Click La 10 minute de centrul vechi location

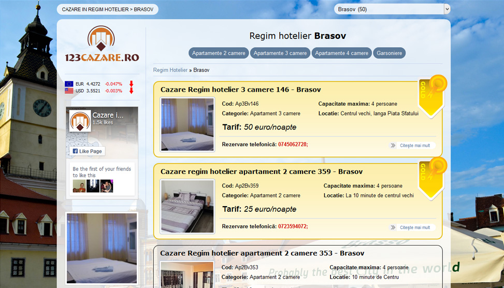point(380,195)
